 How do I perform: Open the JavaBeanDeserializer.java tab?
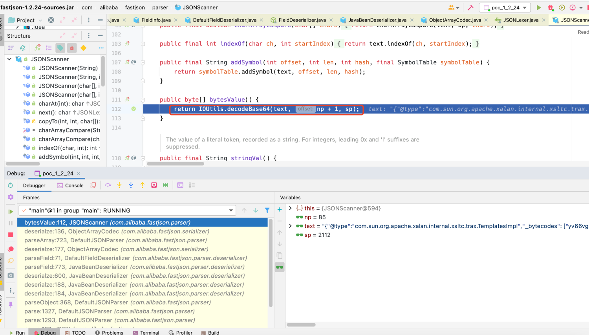377,20
